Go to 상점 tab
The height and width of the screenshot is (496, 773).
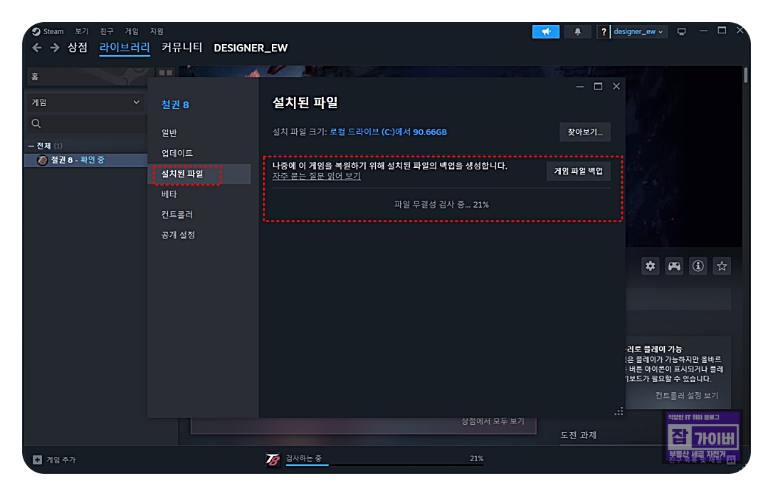coord(78,48)
